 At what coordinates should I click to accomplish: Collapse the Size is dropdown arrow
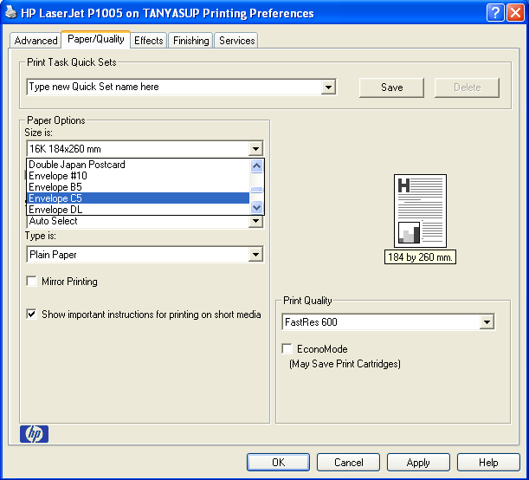click(x=255, y=148)
